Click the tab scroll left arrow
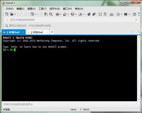 pyautogui.click(x=131, y=32)
